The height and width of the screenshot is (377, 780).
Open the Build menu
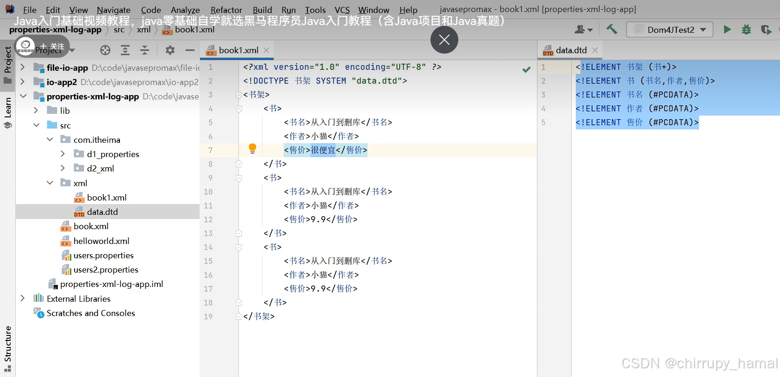[262, 10]
